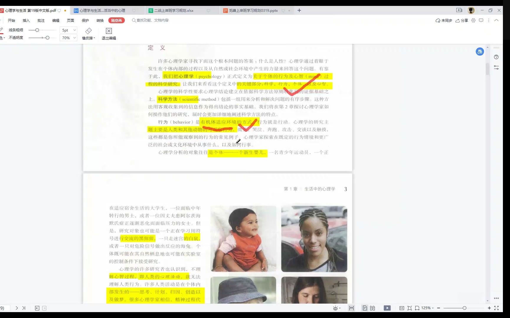Open the 页面 menu tab
The width and height of the screenshot is (510, 318).
[x=71, y=20]
